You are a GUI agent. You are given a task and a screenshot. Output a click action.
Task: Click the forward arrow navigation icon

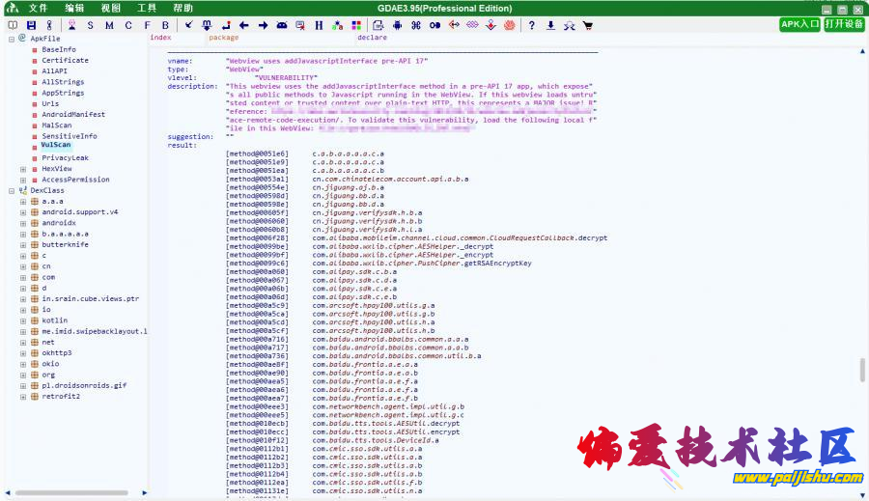(263, 25)
